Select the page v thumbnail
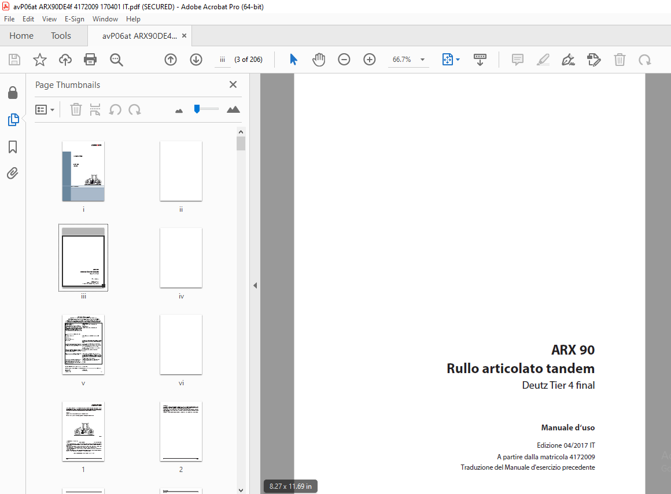The height and width of the screenshot is (494, 671). [83, 345]
